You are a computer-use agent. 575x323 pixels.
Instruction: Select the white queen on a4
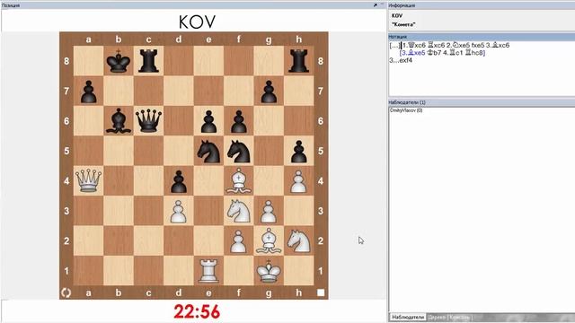[88, 181]
